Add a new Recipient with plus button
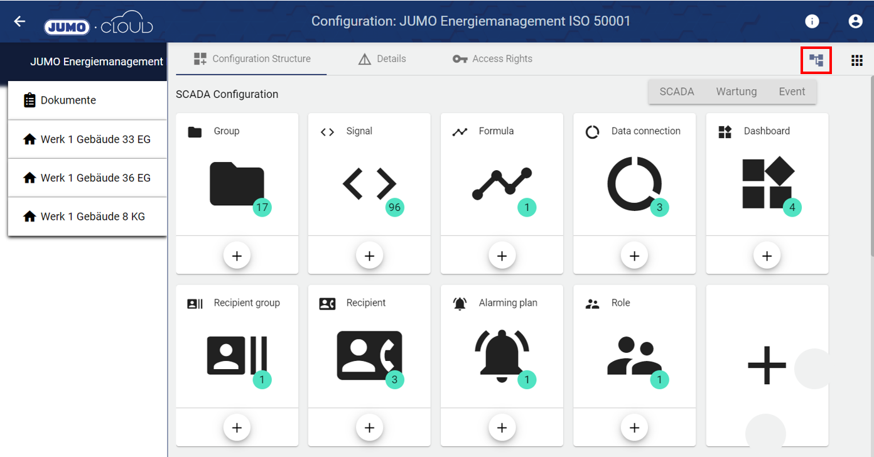The height and width of the screenshot is (457, 874). [369, 427]
